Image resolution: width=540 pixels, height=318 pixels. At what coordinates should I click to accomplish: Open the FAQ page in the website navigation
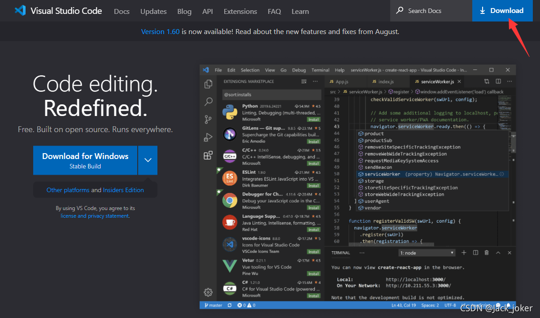click(x=274, y=11)
